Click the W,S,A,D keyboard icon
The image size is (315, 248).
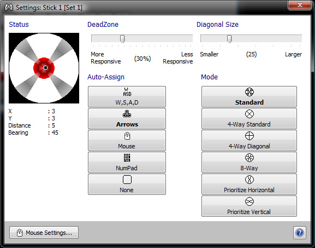(127, 92)
